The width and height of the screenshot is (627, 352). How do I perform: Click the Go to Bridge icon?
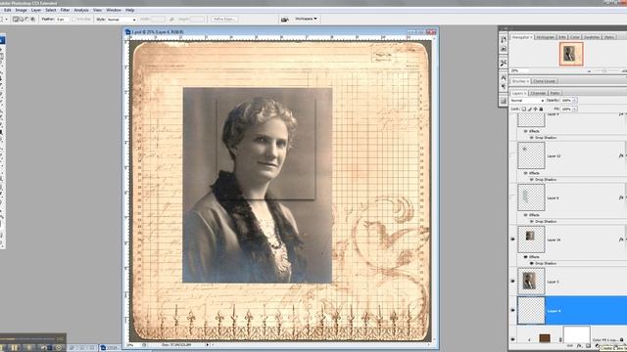tap(285, 20)
